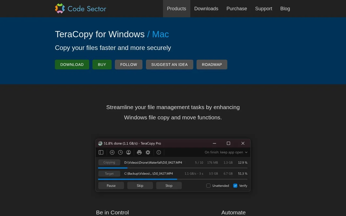This screenshot has height=216, width=346.
Task: Click the Target label button
Action: coord(109,174)
